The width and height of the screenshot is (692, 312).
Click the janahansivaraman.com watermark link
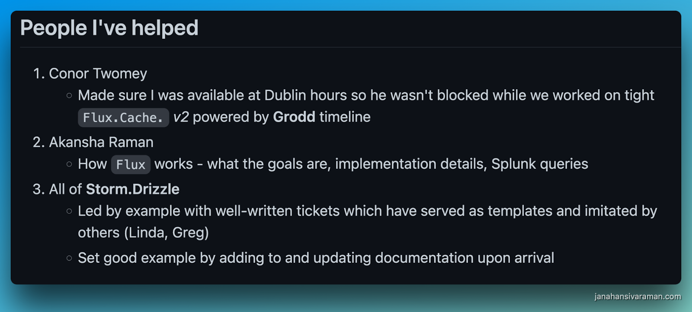[x=638, y=296]
